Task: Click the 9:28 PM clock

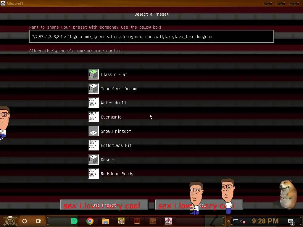Action: (x=265, y=221)
